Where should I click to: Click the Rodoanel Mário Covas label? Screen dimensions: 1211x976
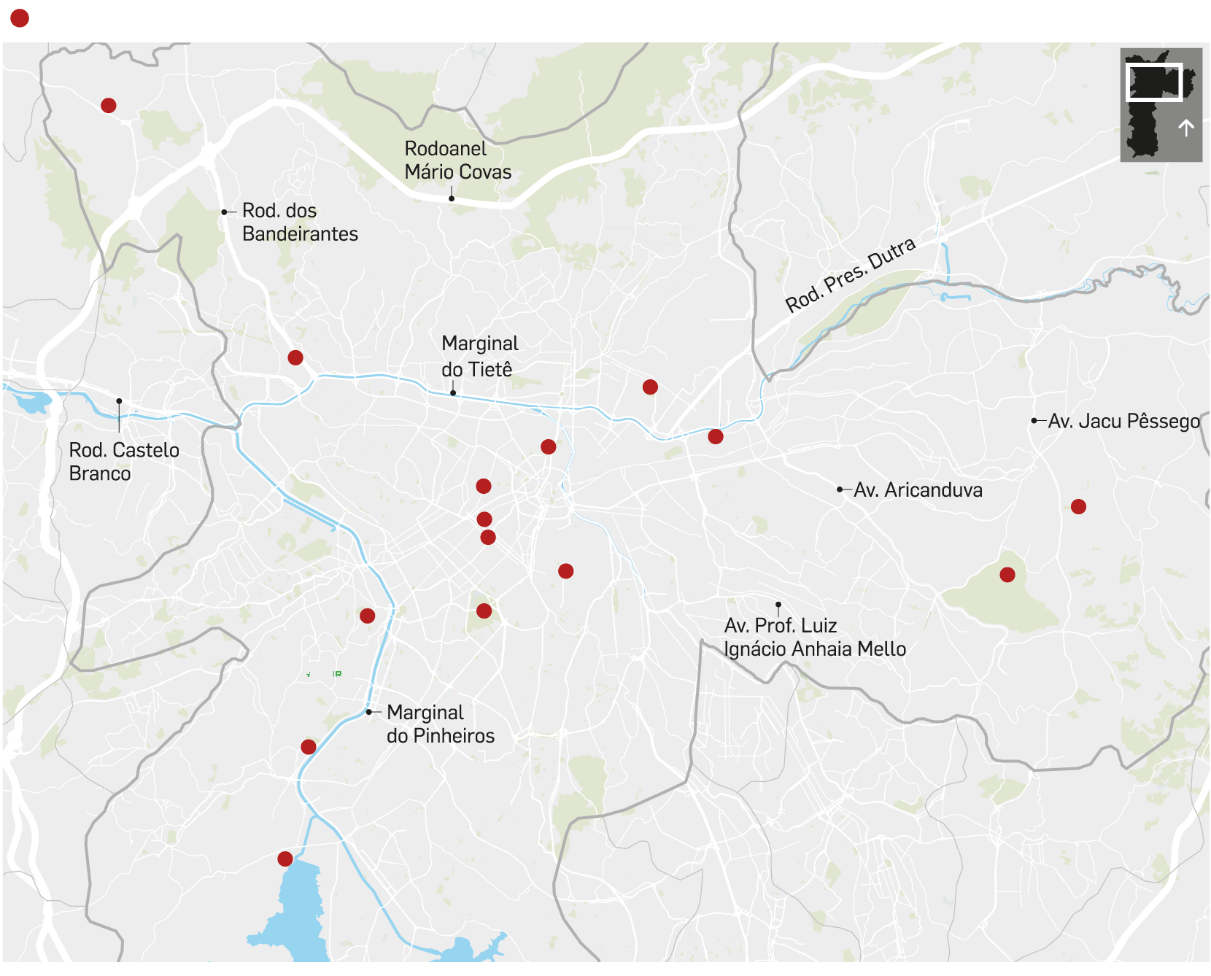click(x=457, y=160)
